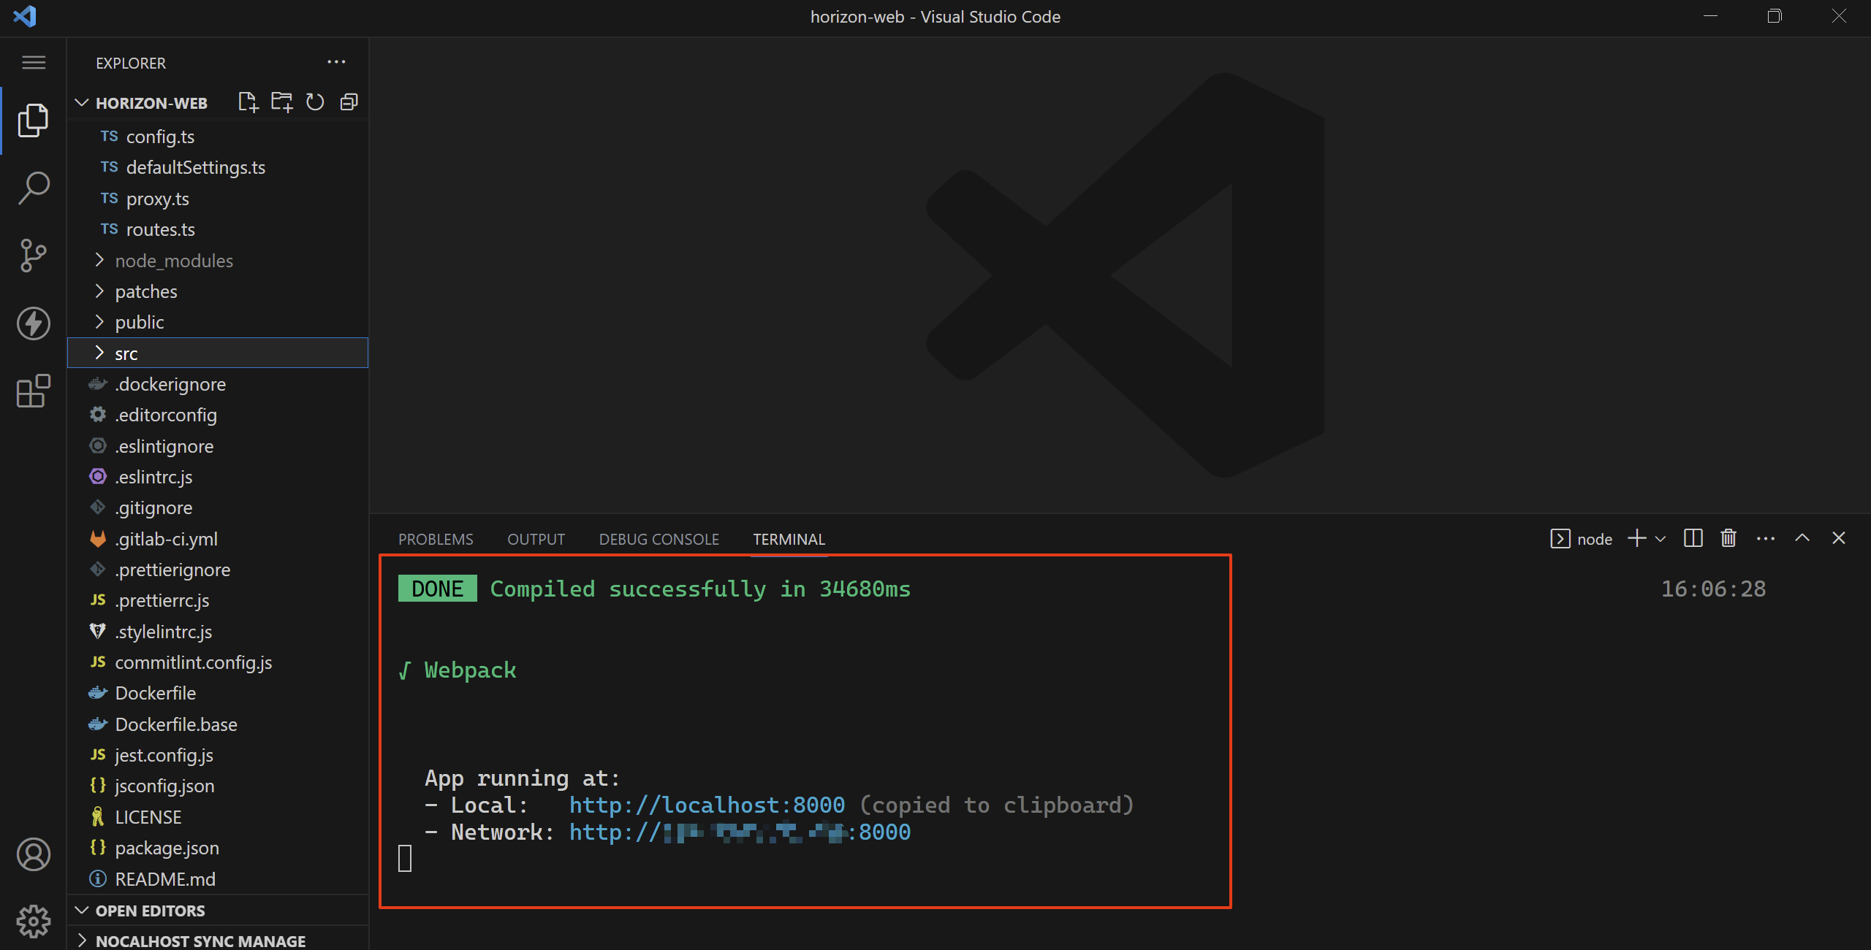Viewport: 1871px width, 950px height.
Task: Open .eslintrc.js file
Action: coord(218,477)
